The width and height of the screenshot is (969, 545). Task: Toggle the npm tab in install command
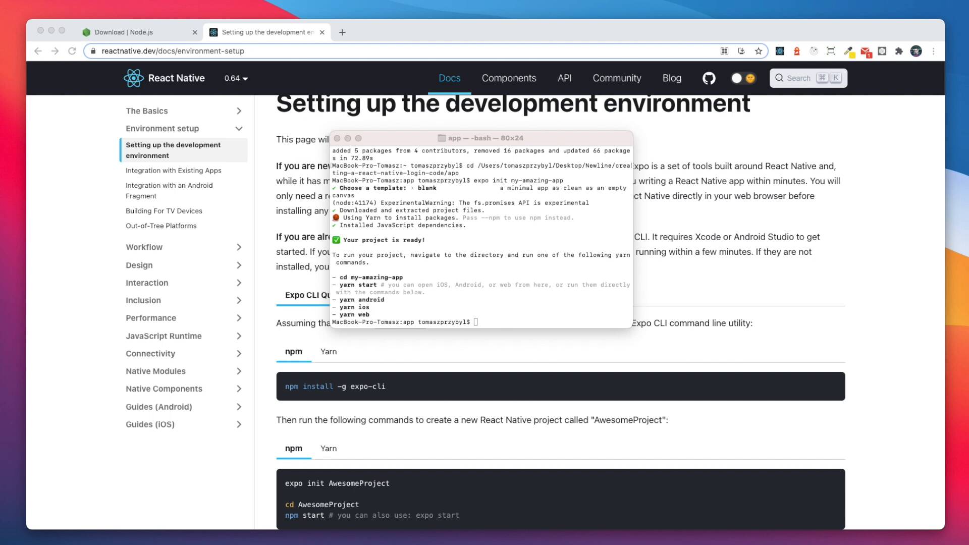pos(294,351)
